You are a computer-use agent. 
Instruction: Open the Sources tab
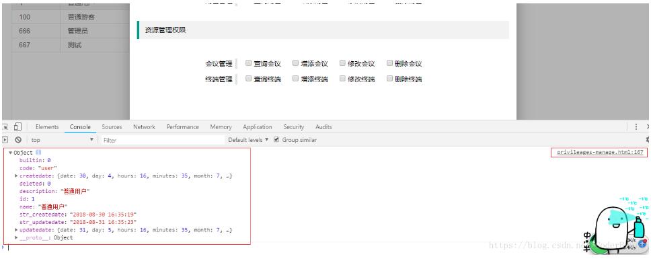tap(112, 127)
